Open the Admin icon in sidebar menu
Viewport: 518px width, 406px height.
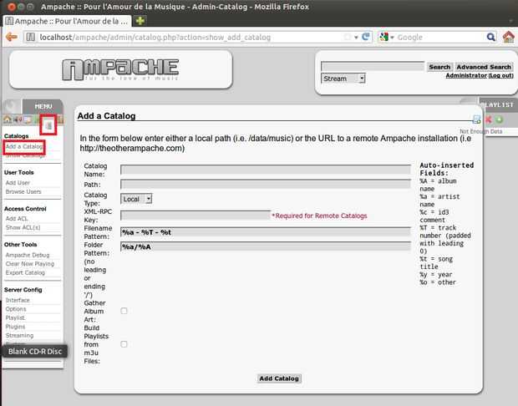point(48,125)
